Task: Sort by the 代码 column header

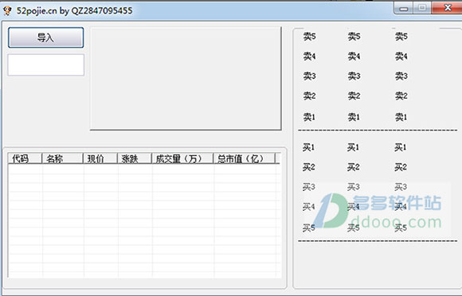Action: point(25,158)
